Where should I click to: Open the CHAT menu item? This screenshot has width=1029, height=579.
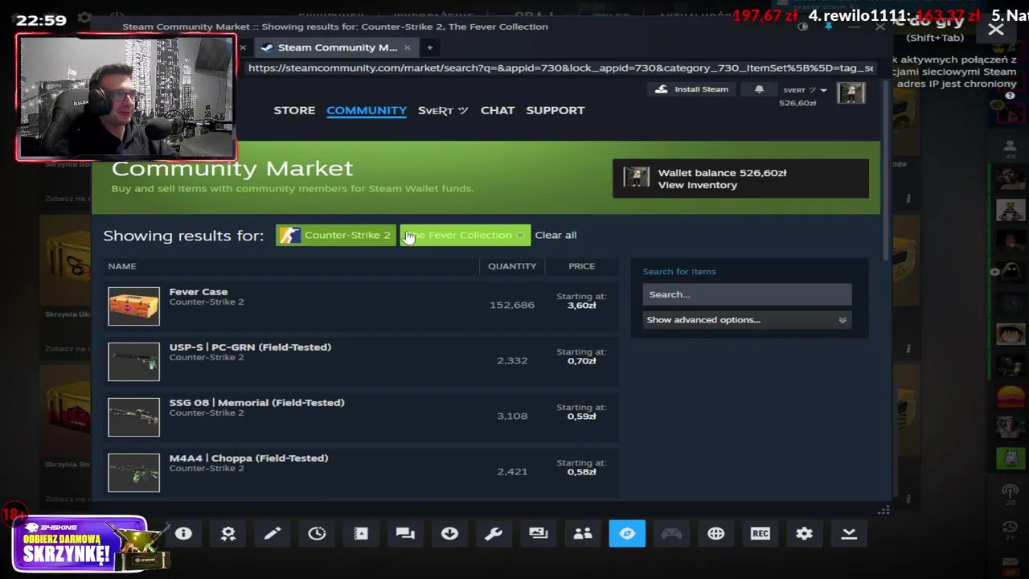[x=498, y=110]
